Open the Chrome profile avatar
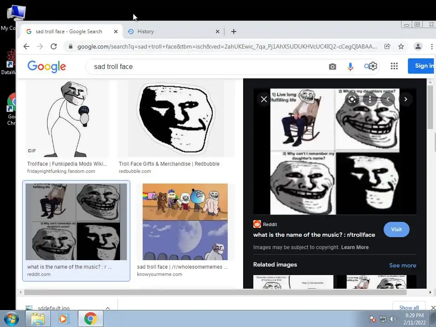This screenshot has width=436, height=327. tap(418, 46)
